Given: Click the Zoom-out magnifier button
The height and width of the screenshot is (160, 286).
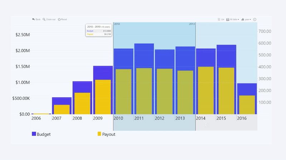Looking at the screenshot, I should pos(49,20).
